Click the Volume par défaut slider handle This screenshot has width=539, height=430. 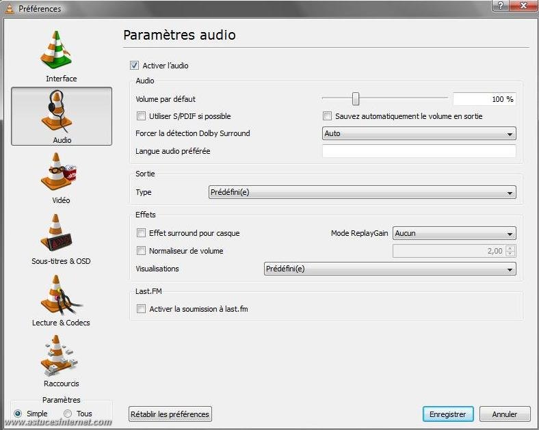[356, 99]
